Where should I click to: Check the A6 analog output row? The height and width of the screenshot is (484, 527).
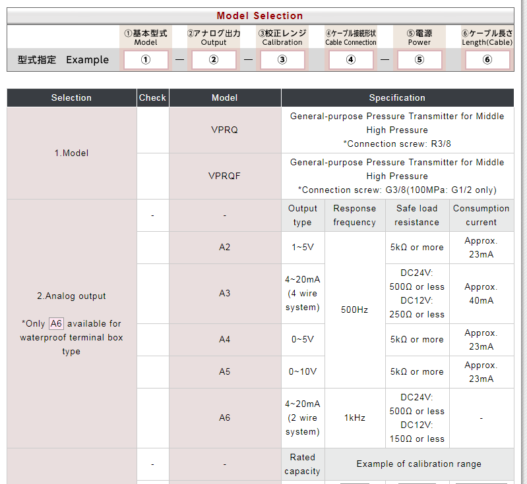[x=152, y=418]
